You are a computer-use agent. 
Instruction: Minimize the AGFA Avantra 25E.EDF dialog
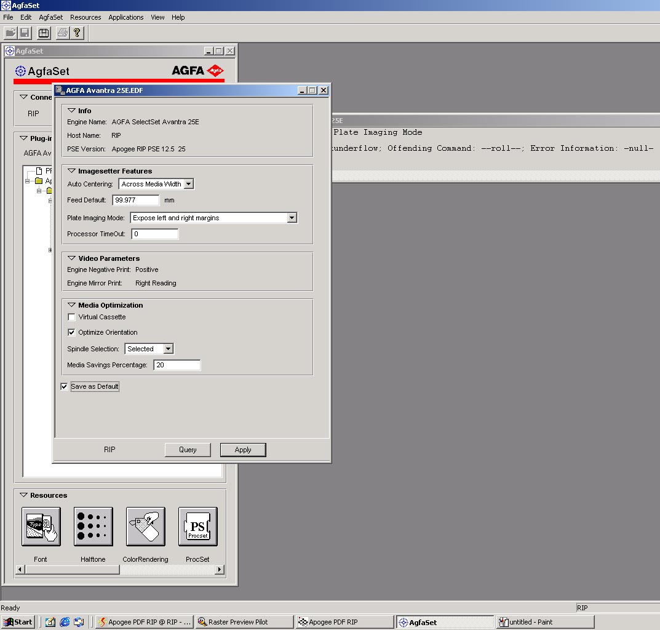click(x=302, y=90)
